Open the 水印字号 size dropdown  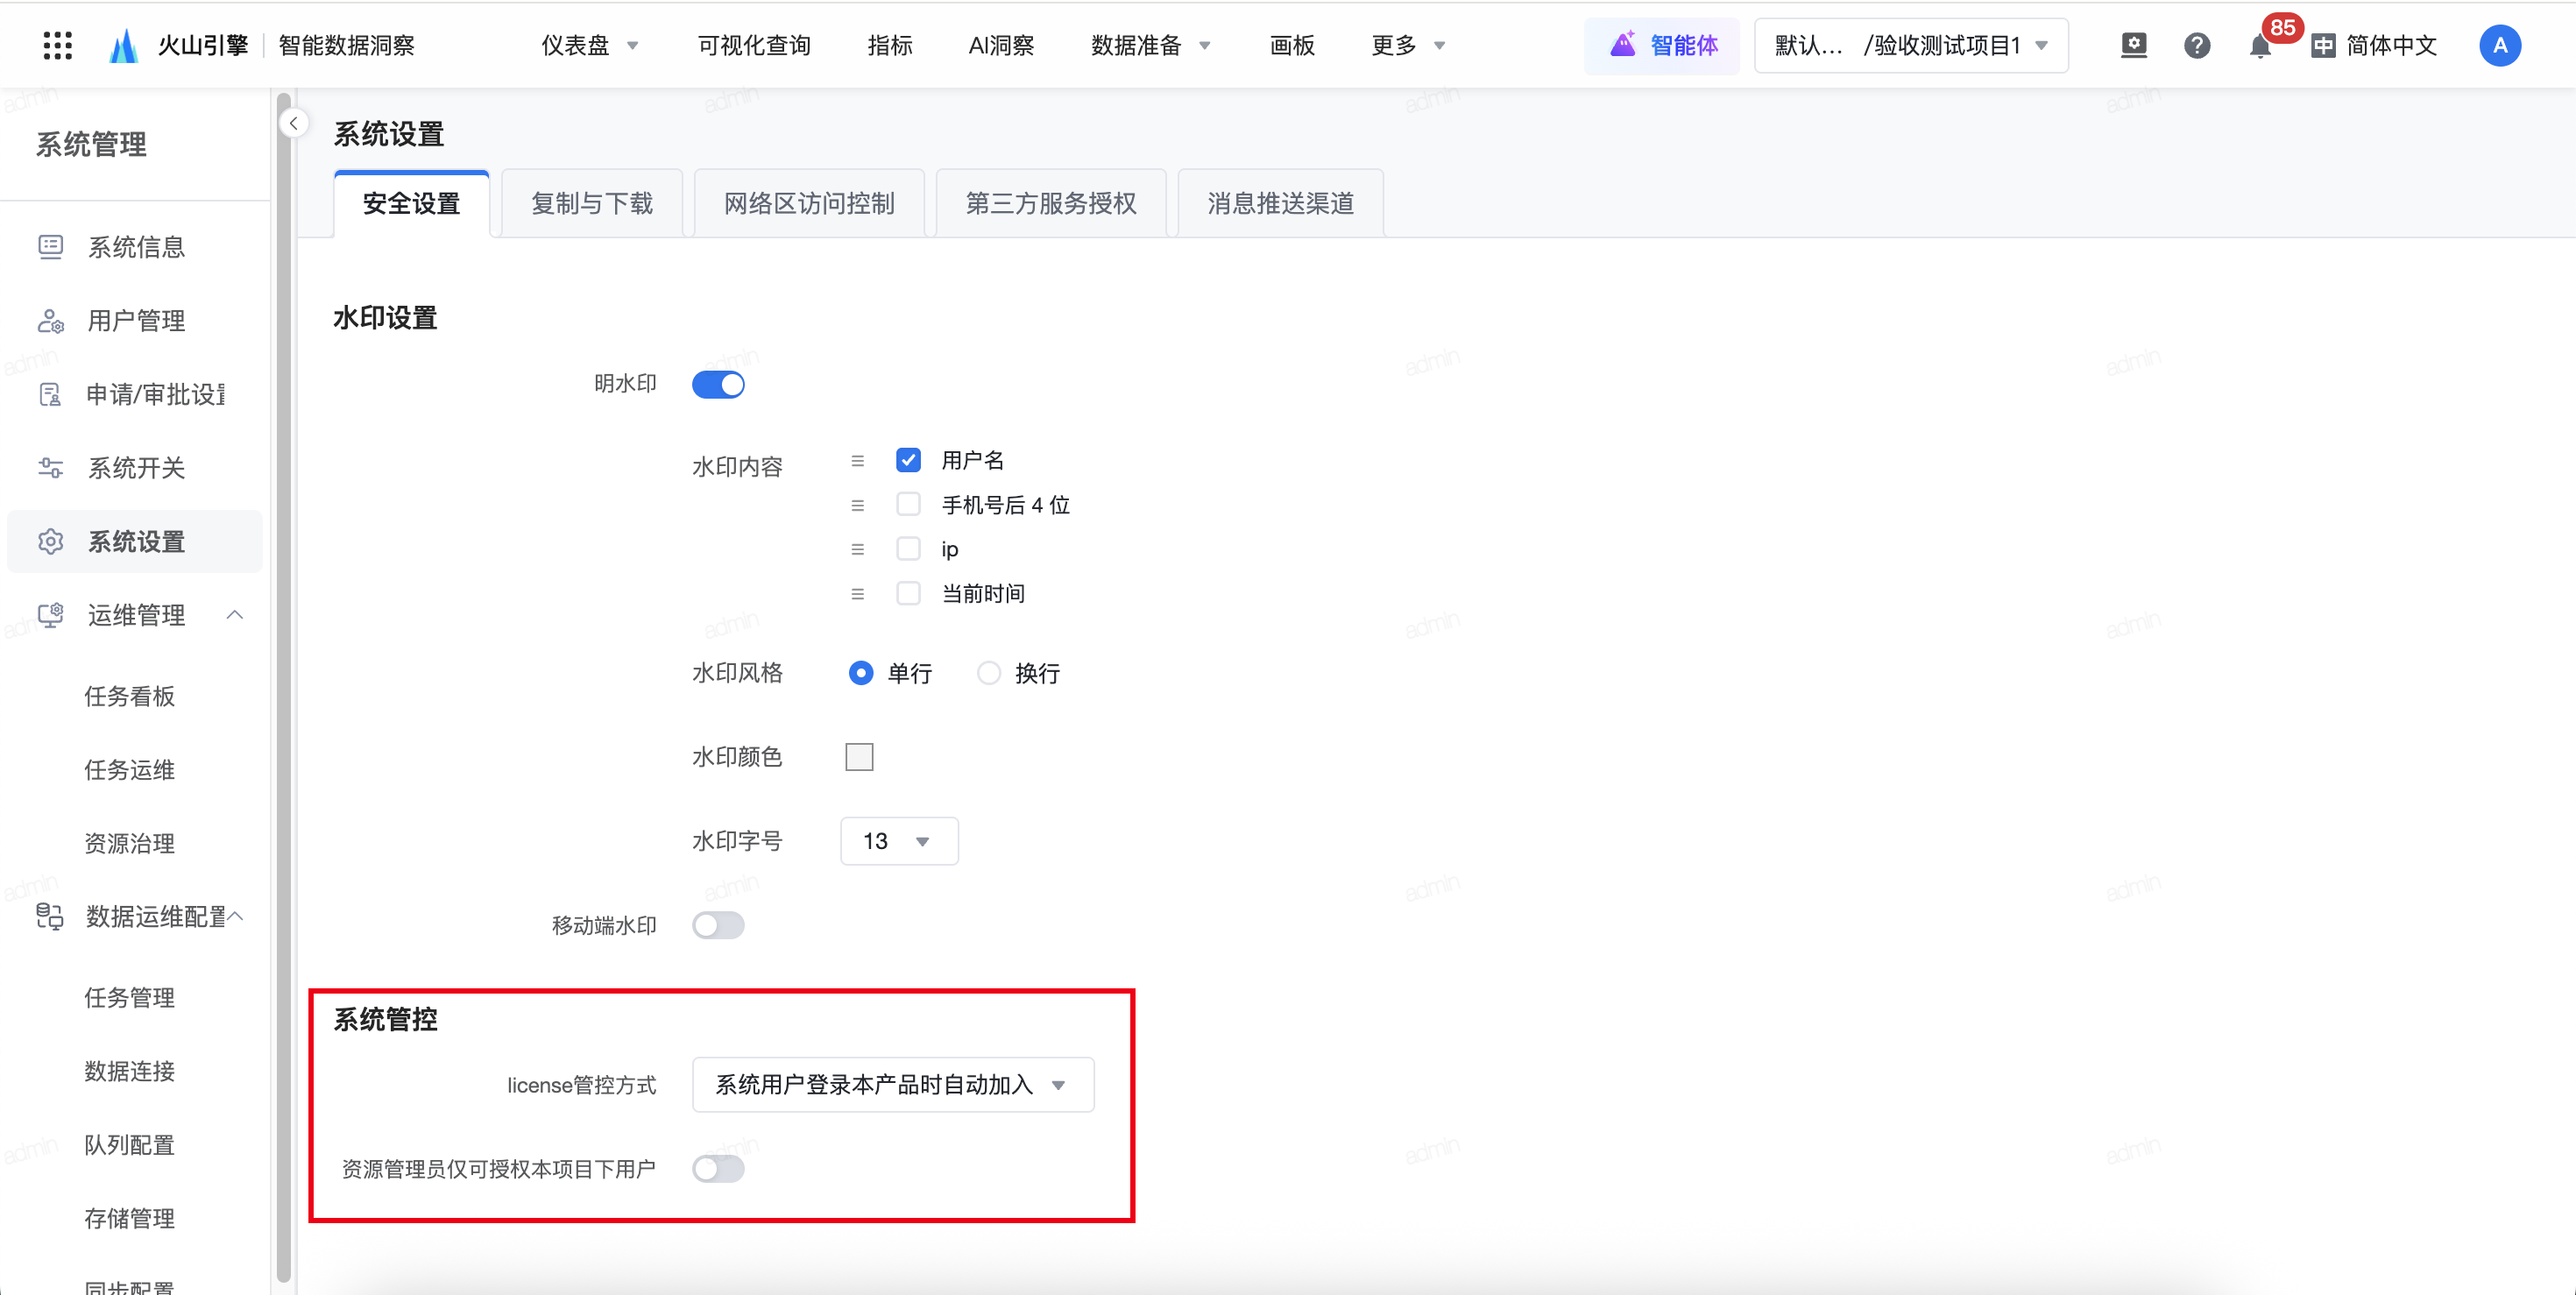click(898, 842)
